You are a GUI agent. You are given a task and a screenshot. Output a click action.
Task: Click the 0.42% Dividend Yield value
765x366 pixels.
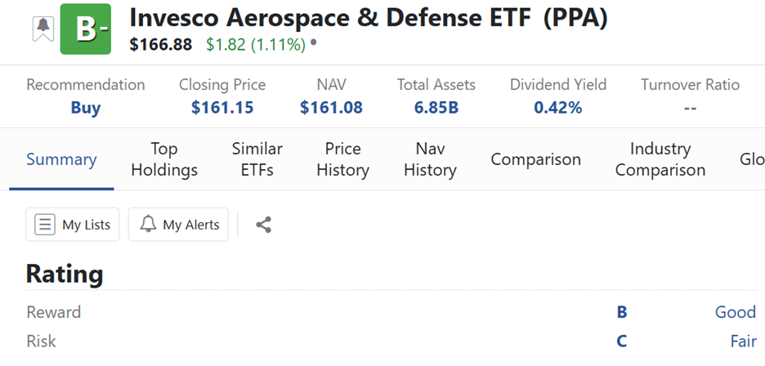click(557, 108)
